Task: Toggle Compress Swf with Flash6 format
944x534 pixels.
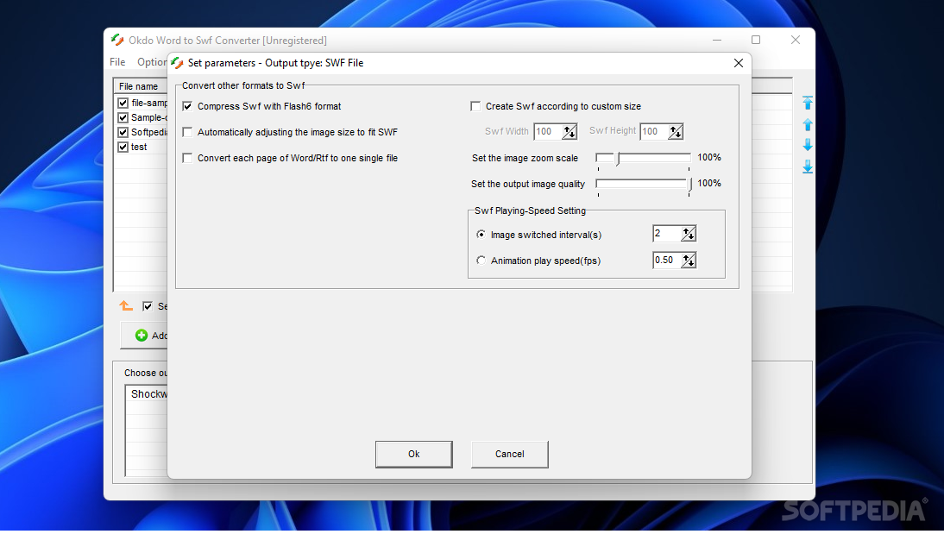Action: (x=188, y=107)
